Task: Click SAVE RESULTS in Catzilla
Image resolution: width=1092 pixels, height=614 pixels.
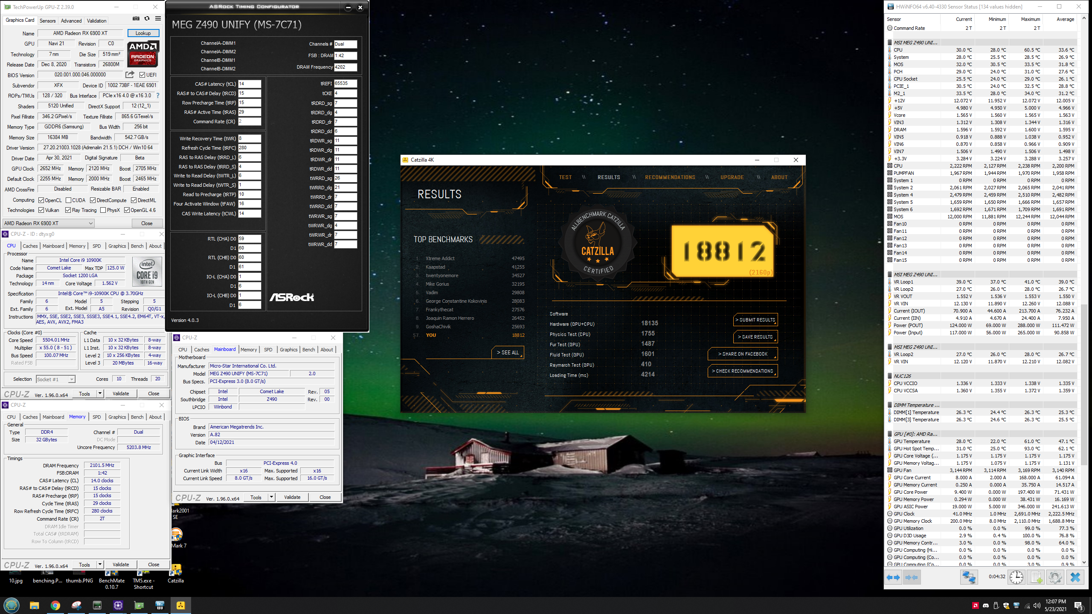Action: (755, 337)
